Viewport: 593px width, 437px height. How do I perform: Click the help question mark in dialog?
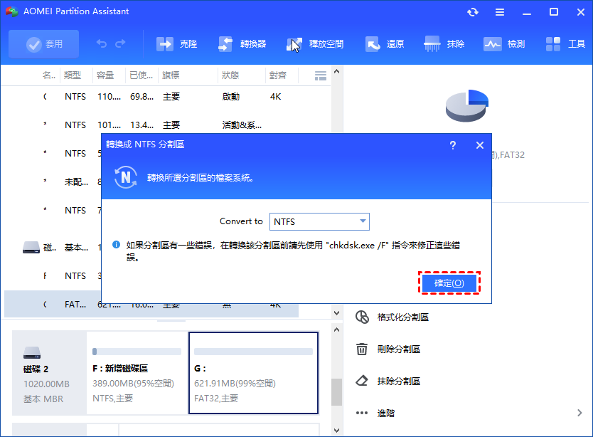coord(453,145)
